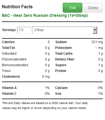Click the Vitamin A label
This screenshot has height=120, width=105.
(9, 88)
